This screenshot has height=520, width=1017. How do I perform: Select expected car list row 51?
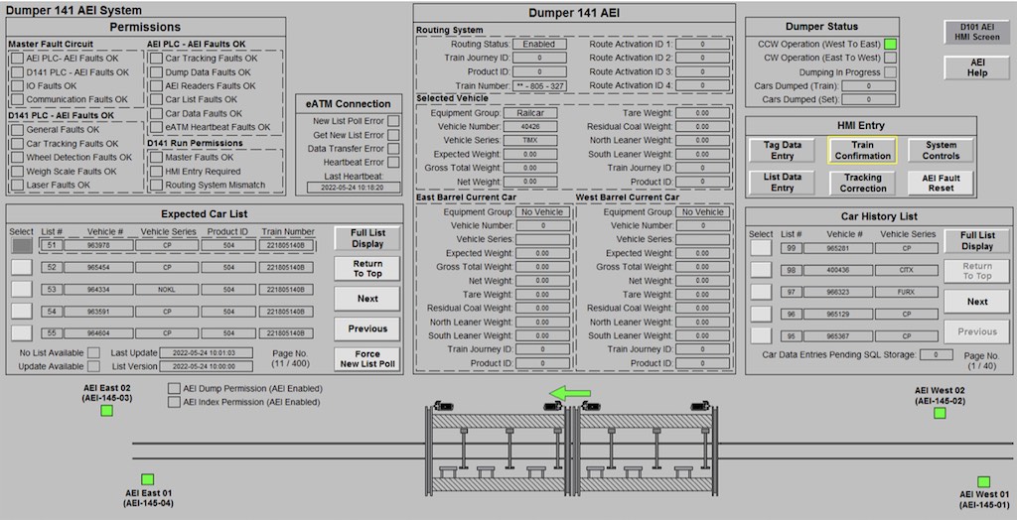point(22,246)
